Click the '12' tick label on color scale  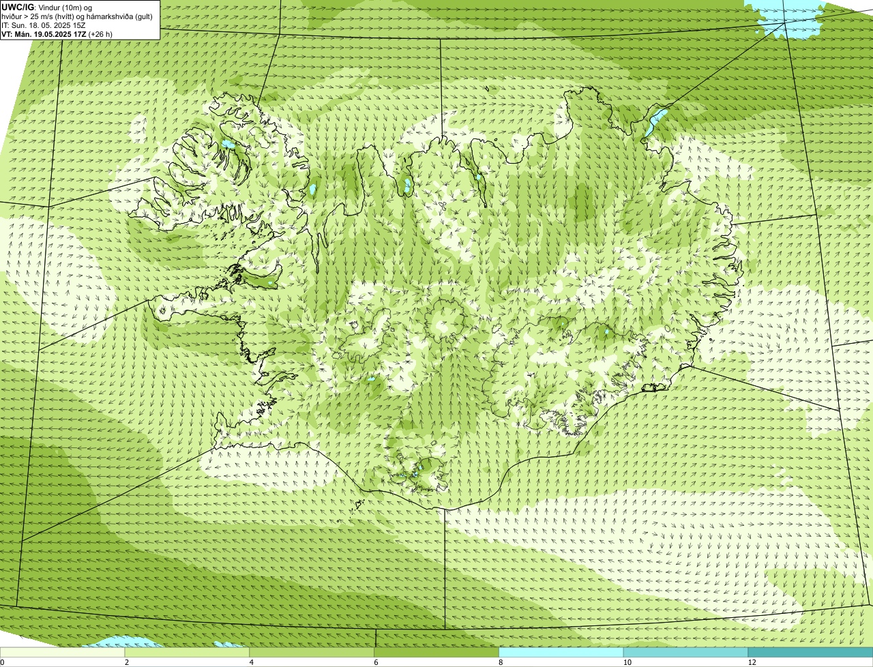(x=751, y=662)
